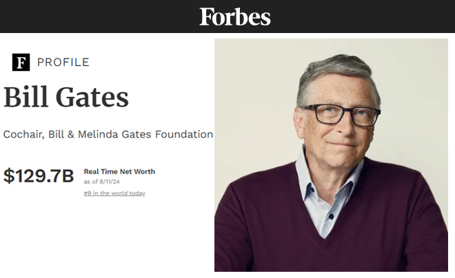Click the word "Cochair" in the subtitle

coord(26,134)
